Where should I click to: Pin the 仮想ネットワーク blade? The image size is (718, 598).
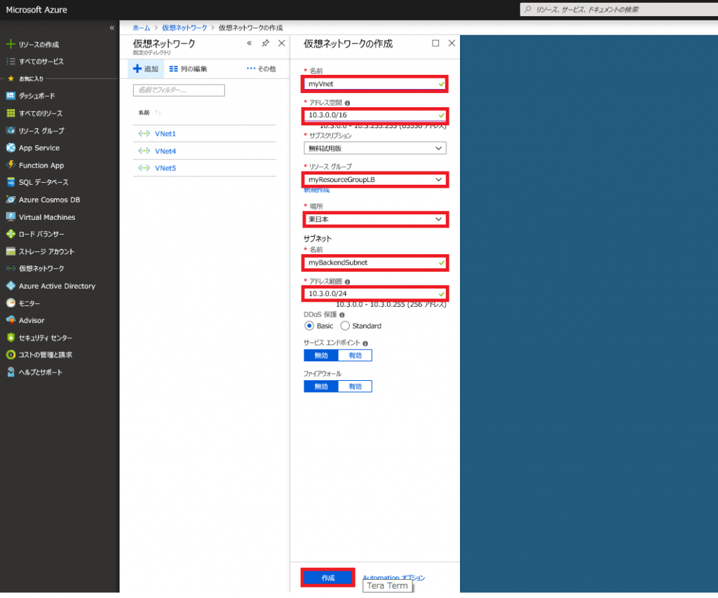[x=265, y=43]
